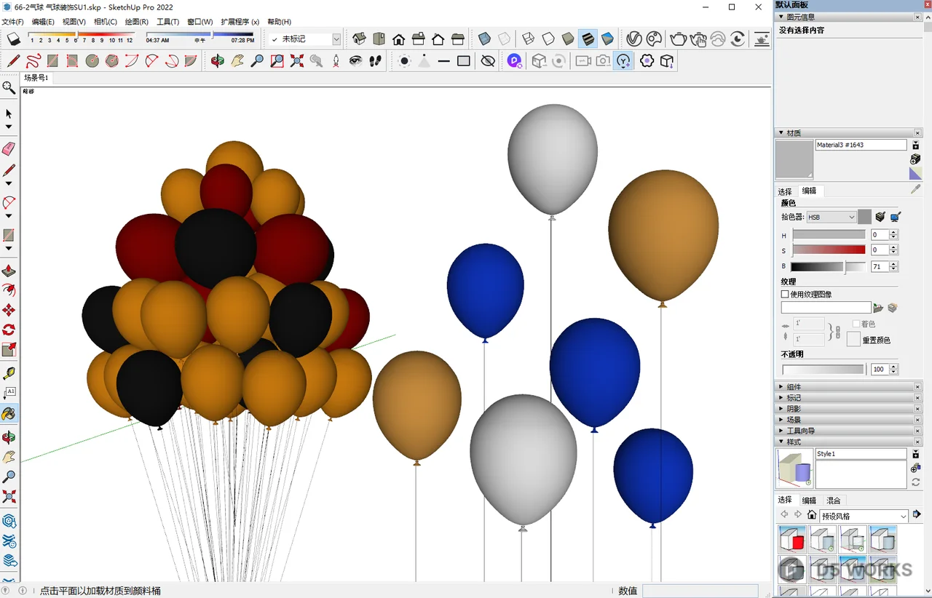
Task: Click the 不透明 opacity slider
Action: click(823, 370)
